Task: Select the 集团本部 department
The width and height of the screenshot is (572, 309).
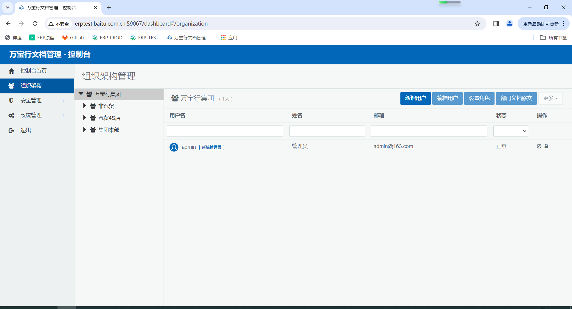Action: click(x=109, y=130)
